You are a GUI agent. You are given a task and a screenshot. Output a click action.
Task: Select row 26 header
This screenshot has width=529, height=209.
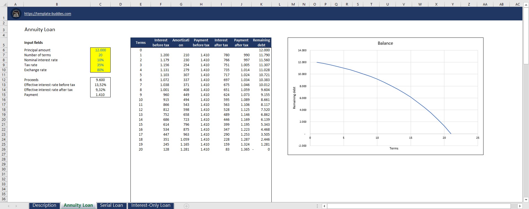coord(4,149)
